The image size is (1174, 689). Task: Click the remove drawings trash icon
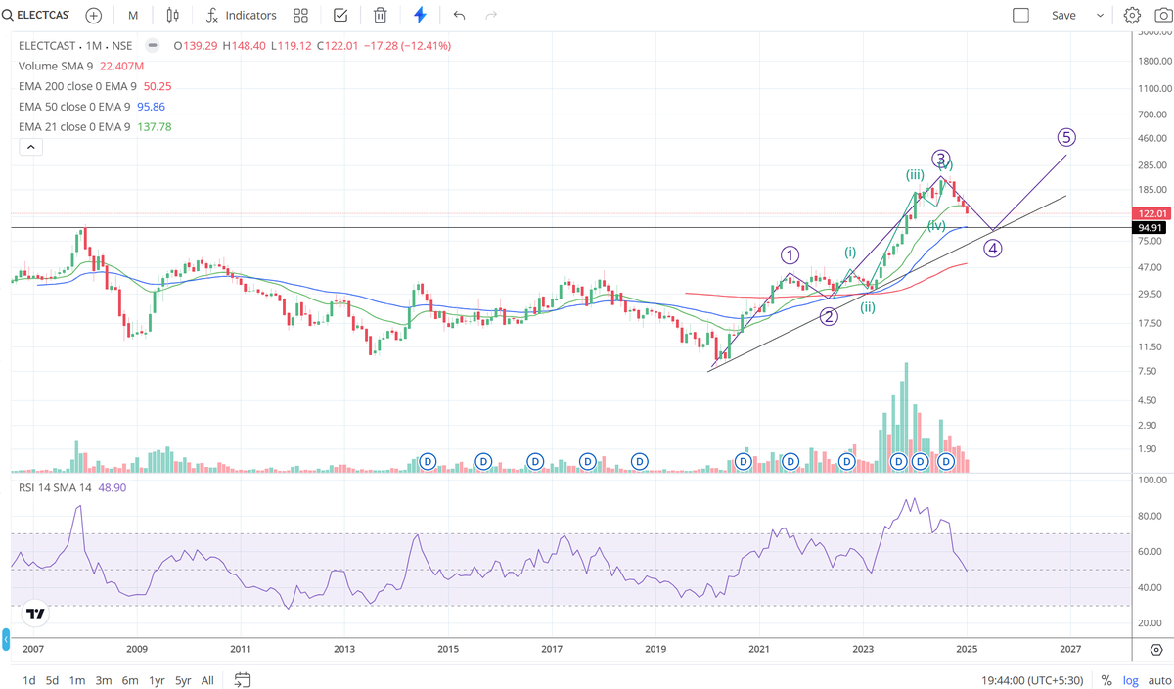pos(380,15)
